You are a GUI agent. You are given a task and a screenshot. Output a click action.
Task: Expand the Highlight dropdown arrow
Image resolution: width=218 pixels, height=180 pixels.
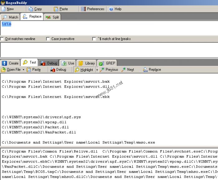[97, 70]
